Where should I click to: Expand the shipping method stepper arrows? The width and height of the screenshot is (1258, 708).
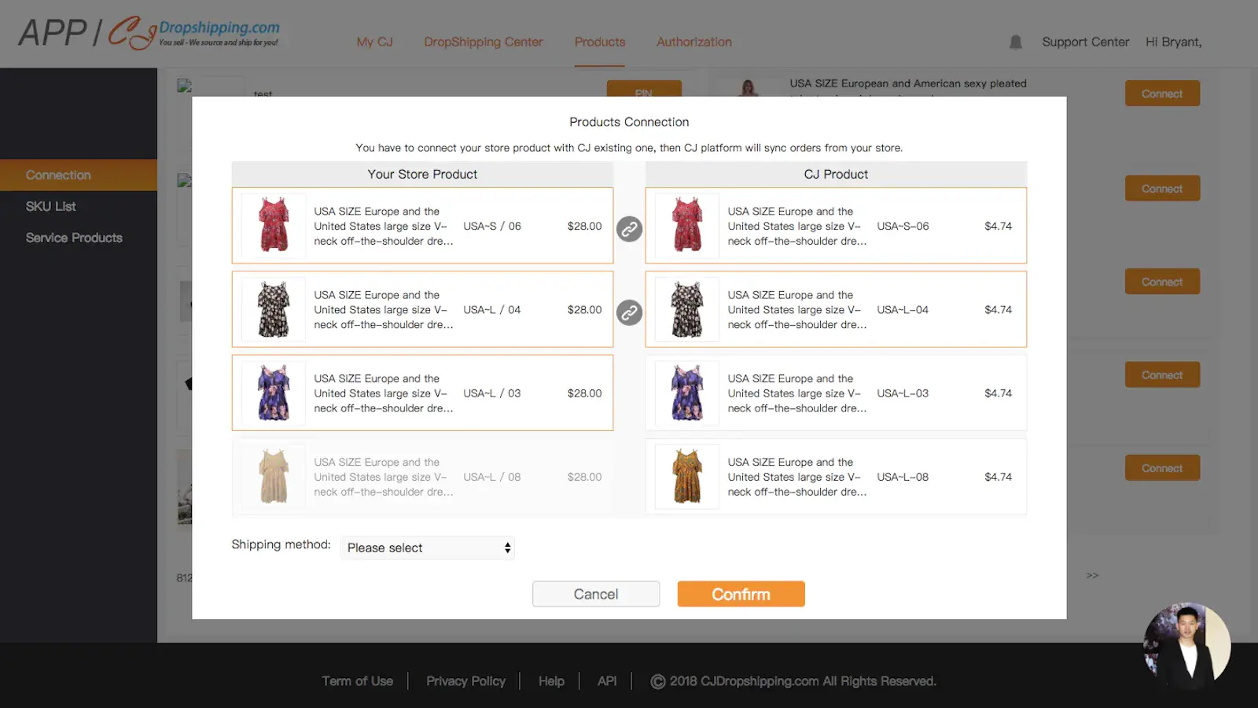(x=506, y=548)
